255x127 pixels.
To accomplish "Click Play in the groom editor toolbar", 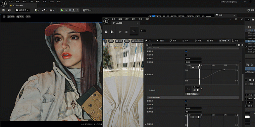I will (x=120, y=32).
